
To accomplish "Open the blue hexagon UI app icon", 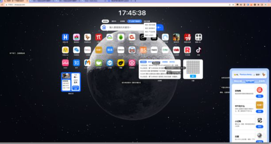I will point(110,63).
